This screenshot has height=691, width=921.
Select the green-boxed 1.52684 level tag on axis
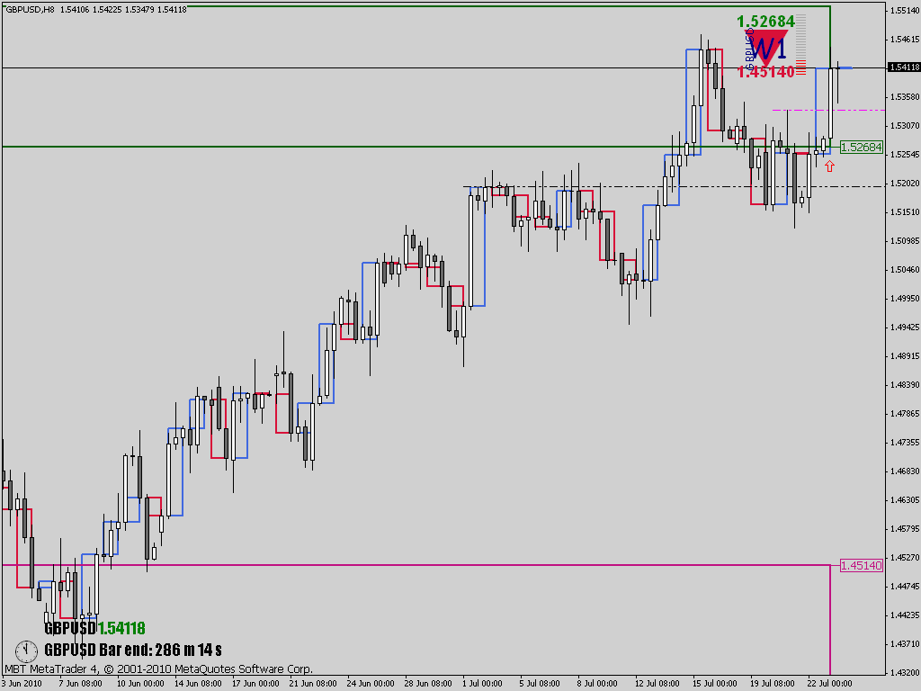pos(861,147)
